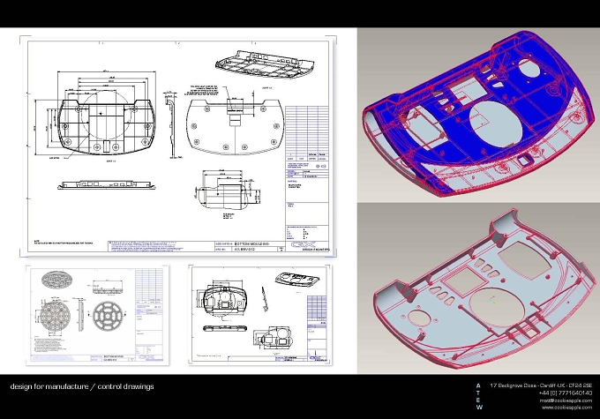Click the letter T telephone label

(478, 393)
